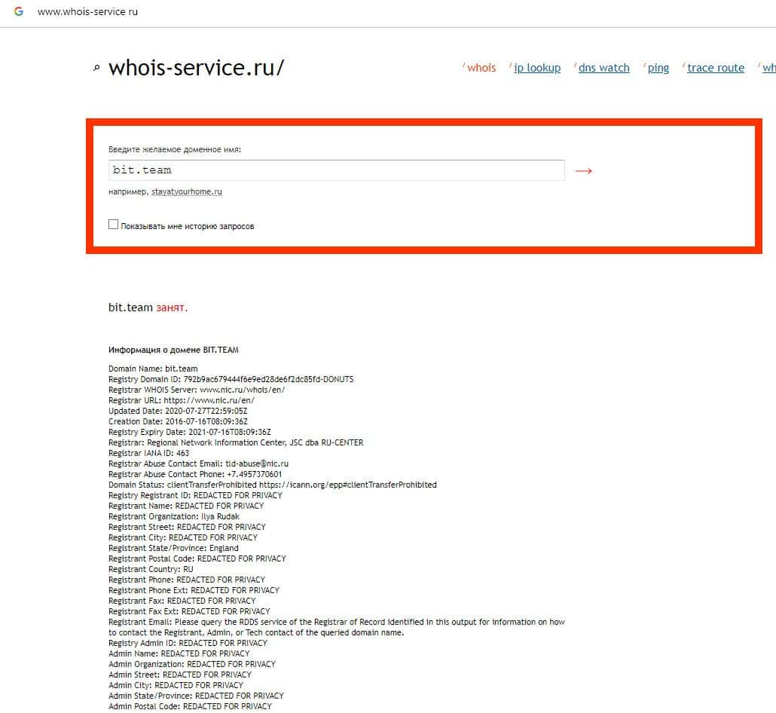Click the Admin Postal Code line

(190, 706)
